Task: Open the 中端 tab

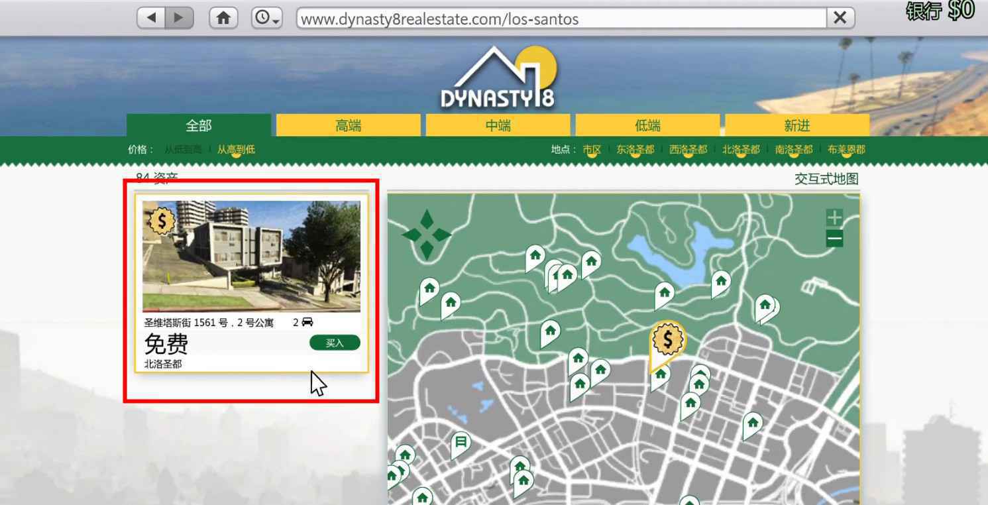Action: click(498, 125)
